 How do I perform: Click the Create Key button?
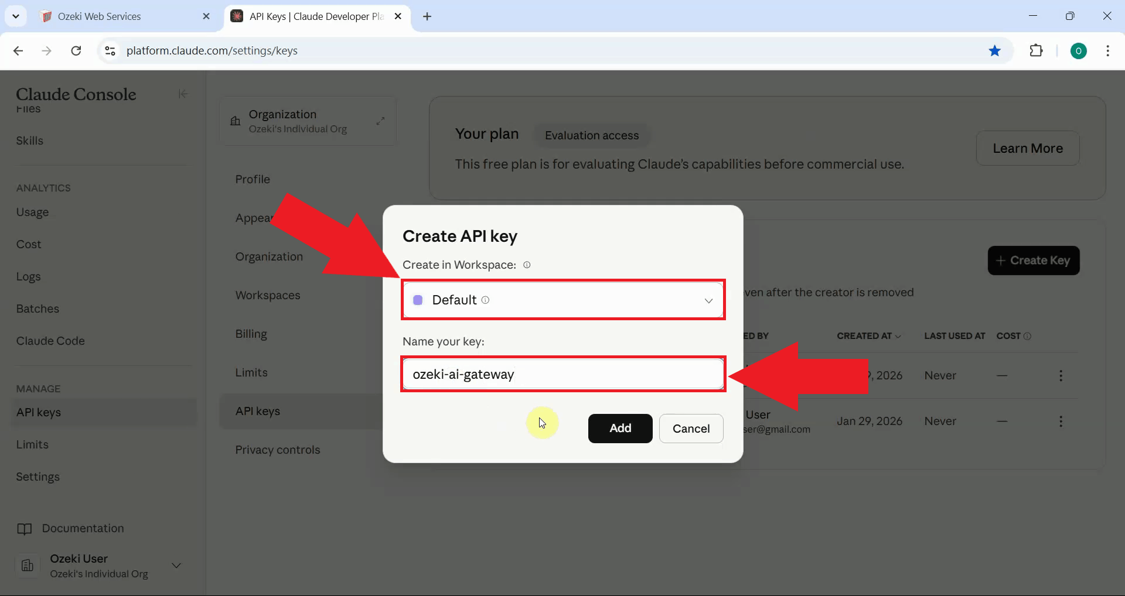1034,261
